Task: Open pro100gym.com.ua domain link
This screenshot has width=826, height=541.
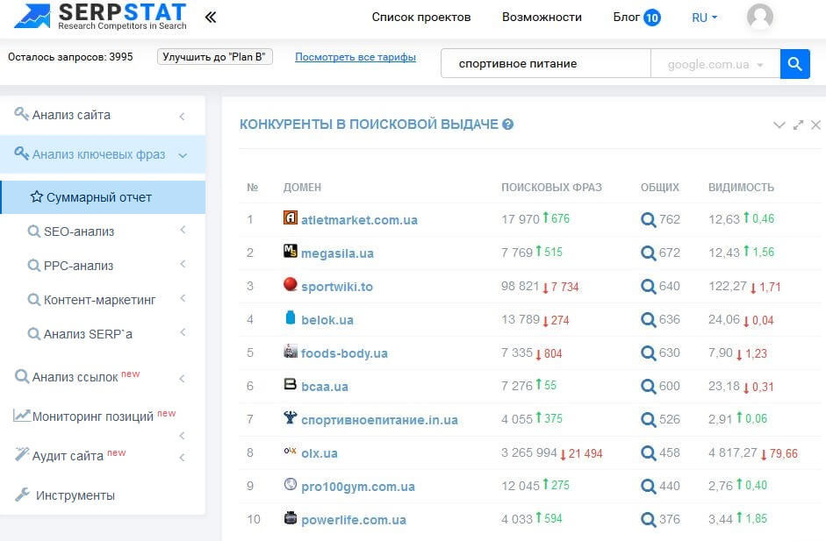Action: 357,487
